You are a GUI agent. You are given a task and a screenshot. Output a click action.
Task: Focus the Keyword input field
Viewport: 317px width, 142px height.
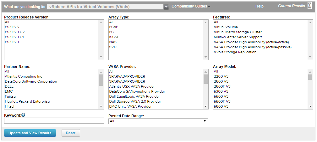pyautogui.click(x=54, y=121)
